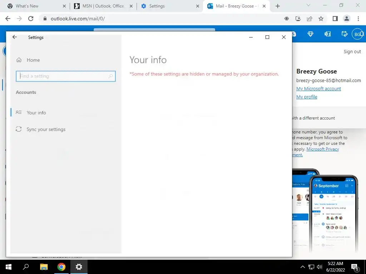This screenshot has height=274, width=366.
Task: Click Sign out in Outlook
Action: pos(352,51)
